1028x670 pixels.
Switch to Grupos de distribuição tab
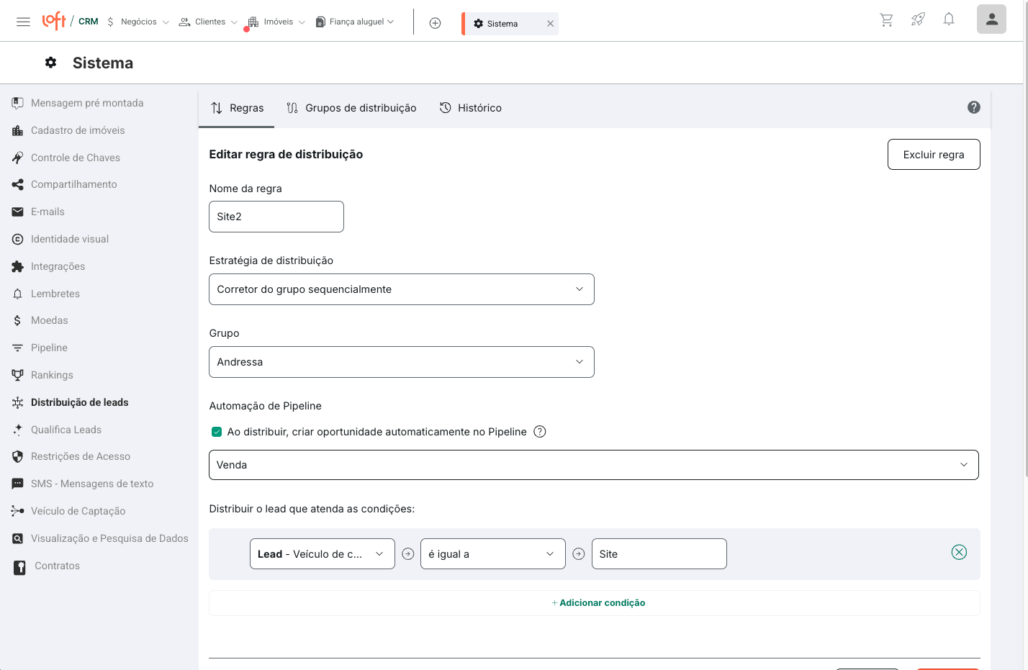point(351,108)
